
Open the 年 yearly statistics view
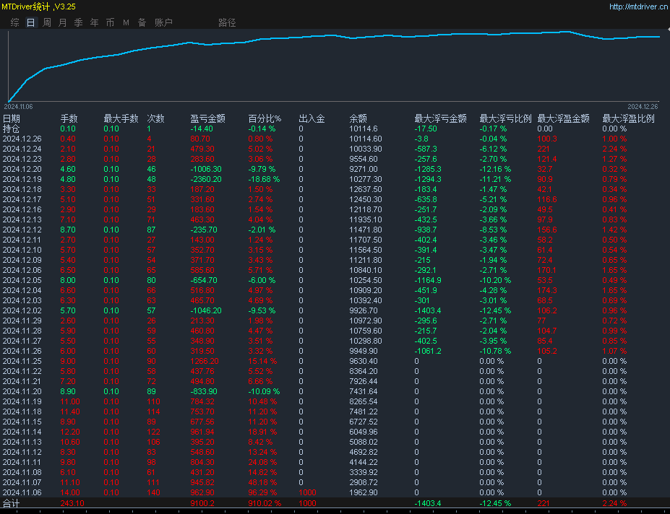(x=94, y=22)
